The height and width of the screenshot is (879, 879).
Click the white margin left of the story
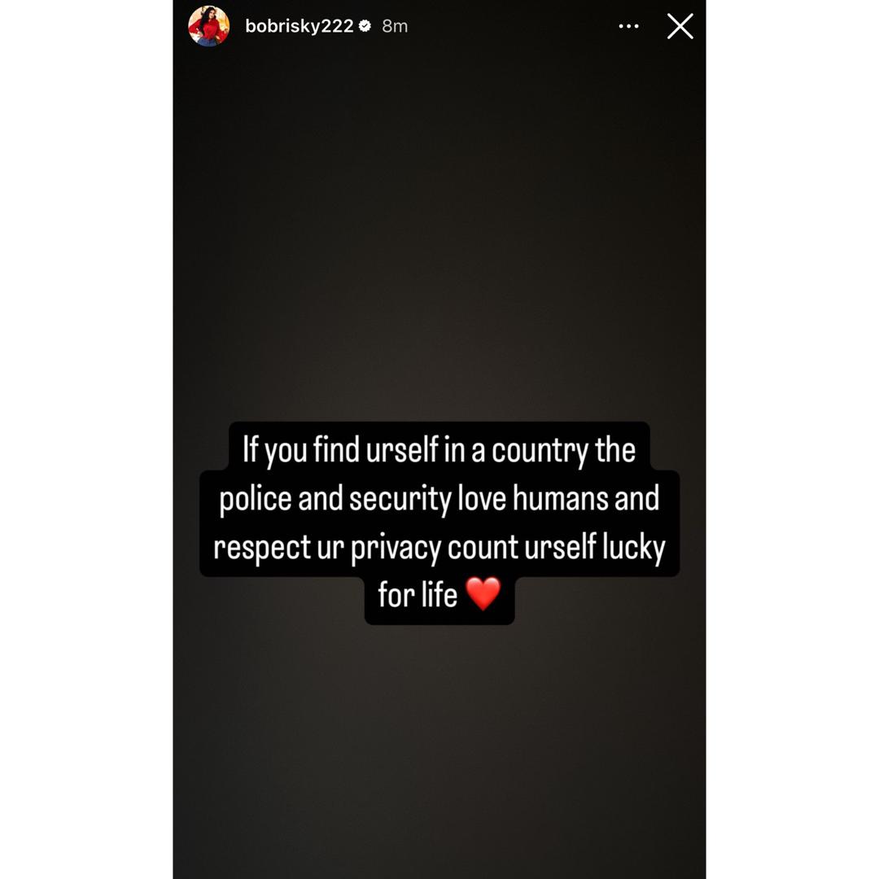click(86, 439)
